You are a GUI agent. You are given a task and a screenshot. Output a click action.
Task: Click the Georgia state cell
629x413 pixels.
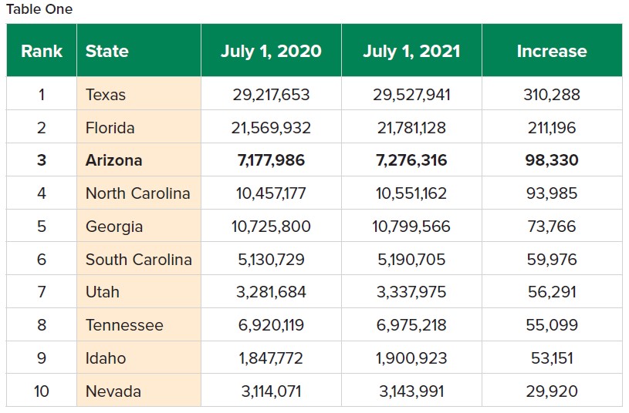click(x=114, y=227)
